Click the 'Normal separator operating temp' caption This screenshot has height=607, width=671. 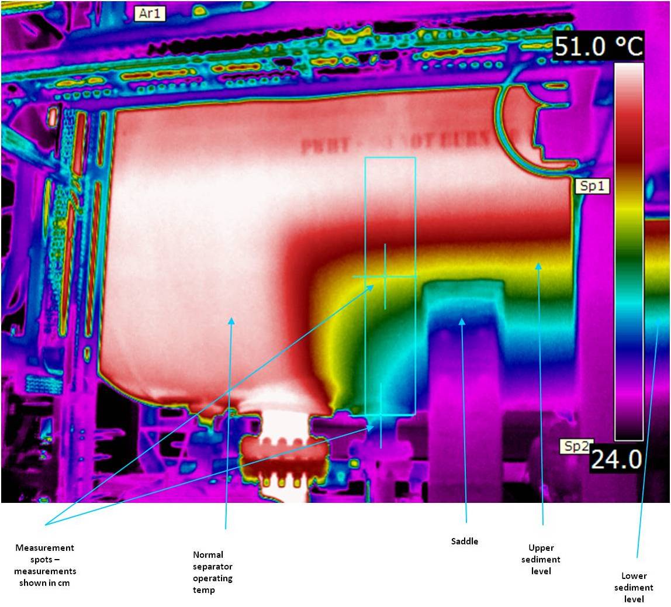click(x=213, y=572)
